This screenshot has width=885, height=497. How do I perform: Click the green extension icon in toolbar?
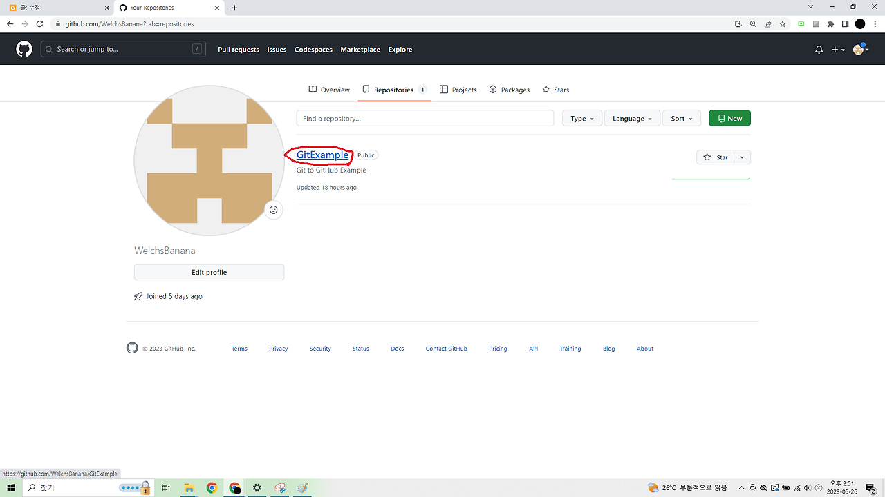pyautogui.click(x=801, y=23)
